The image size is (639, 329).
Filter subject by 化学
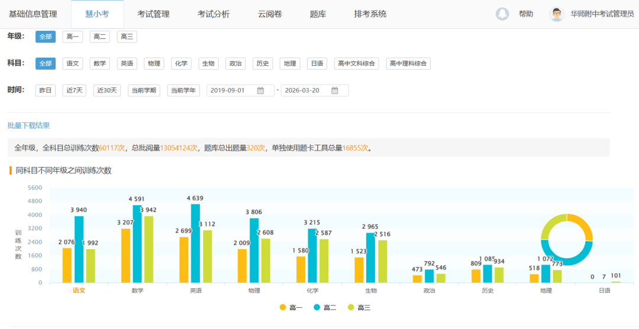click(182, 63)
